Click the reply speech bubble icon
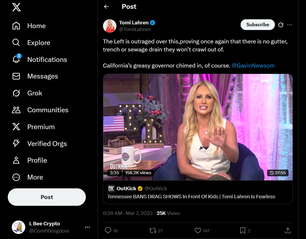Screen dimensions: 306x239 click(108, 230)
